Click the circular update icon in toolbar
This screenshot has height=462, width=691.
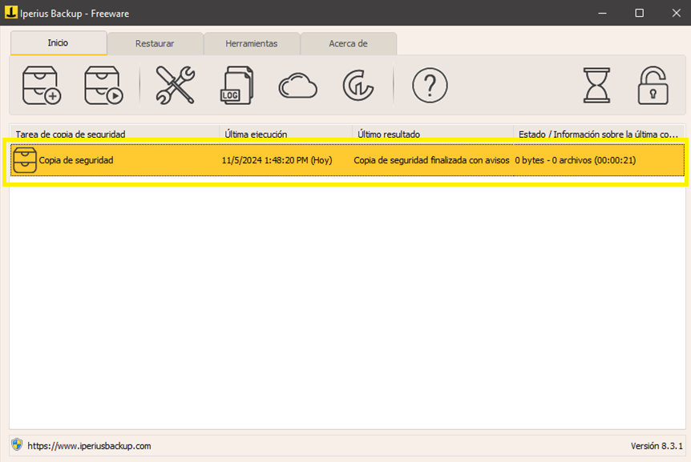point(357,85)
